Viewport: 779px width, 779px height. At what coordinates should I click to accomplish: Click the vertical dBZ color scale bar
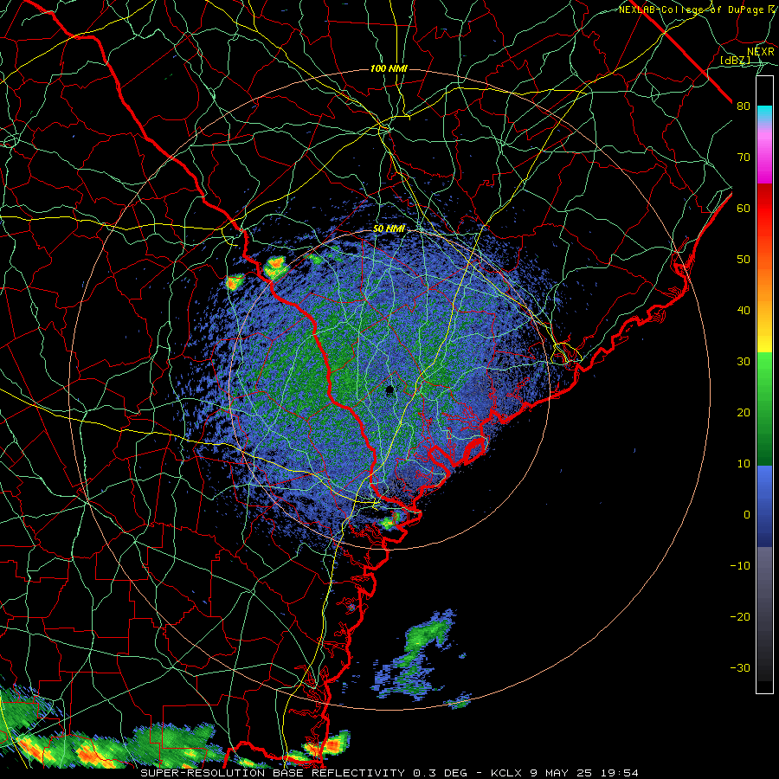764,384
